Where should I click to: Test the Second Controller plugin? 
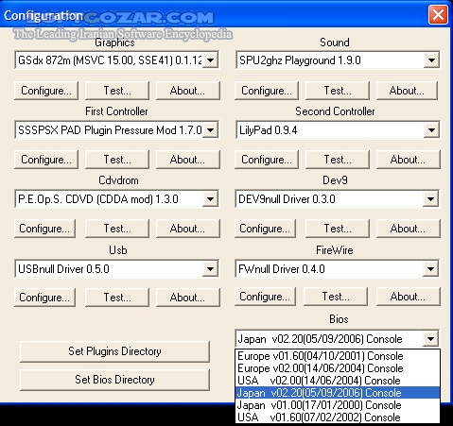[x=338, y=160]
